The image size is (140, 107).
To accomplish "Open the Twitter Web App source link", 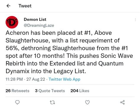I will [x=64, y=79].
